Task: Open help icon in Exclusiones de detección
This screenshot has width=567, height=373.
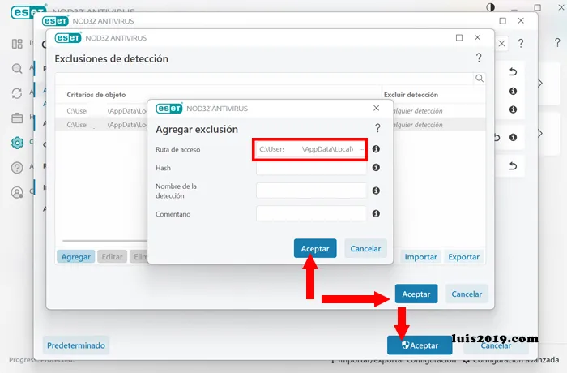Action: tap(479, 58)
